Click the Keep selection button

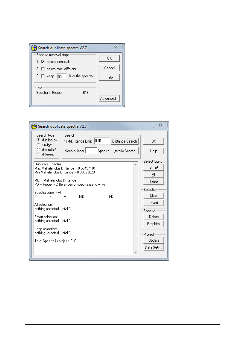[x=154, y=181]
